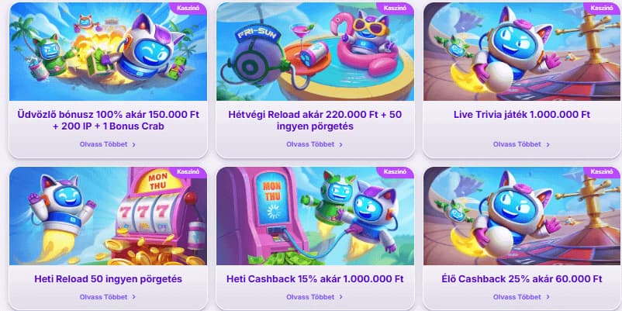622x311 pixels.
Task: Click chevron arrow under Live Trivia card
Action: tap(548, 145)
